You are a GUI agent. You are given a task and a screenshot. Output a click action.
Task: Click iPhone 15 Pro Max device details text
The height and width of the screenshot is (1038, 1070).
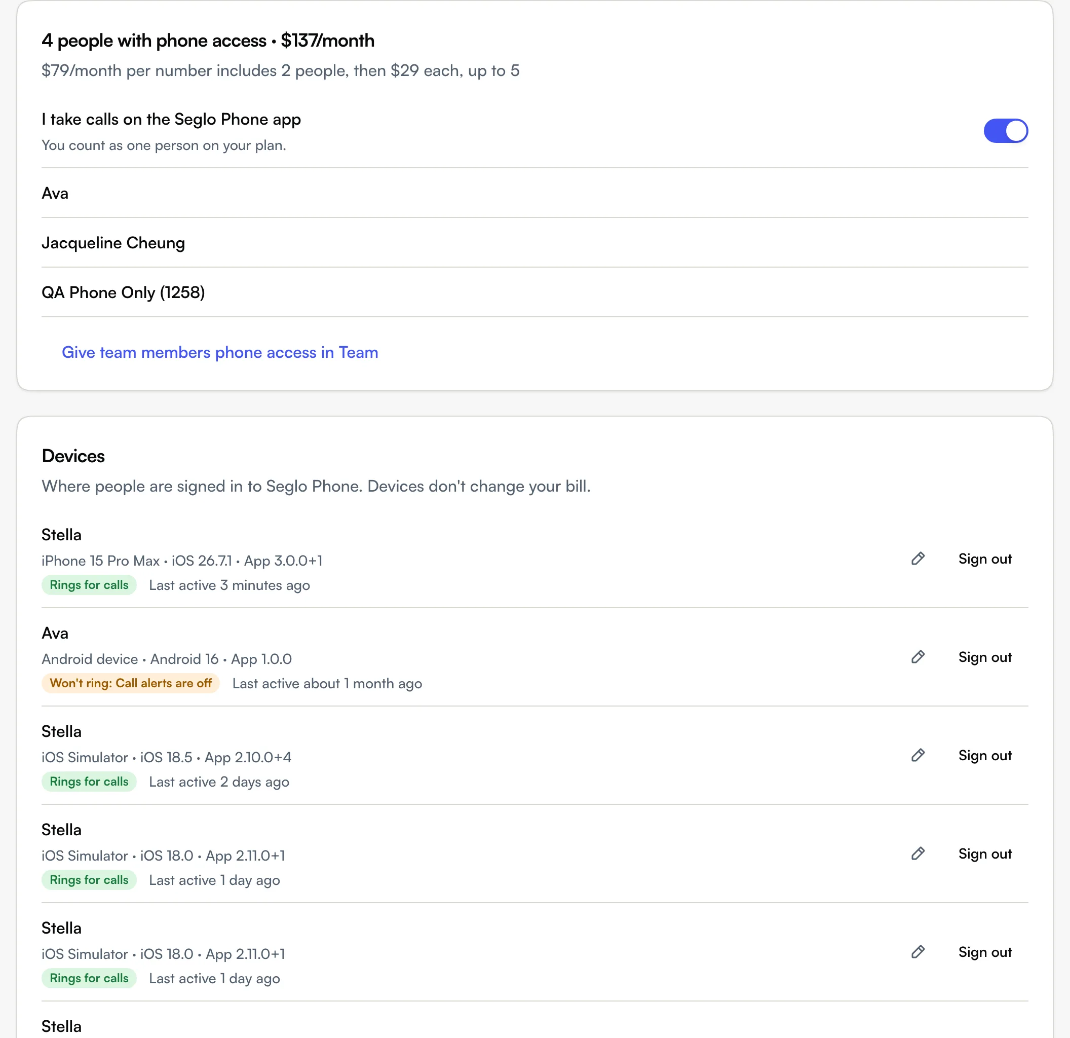click(182, 561)
